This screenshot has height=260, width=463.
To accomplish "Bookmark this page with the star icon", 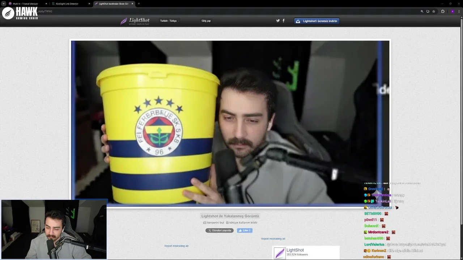I will click(433, 11).
